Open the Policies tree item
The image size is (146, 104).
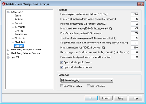point(19,20)
